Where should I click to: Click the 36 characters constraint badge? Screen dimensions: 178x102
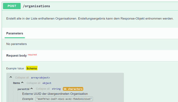pos(73,89)
